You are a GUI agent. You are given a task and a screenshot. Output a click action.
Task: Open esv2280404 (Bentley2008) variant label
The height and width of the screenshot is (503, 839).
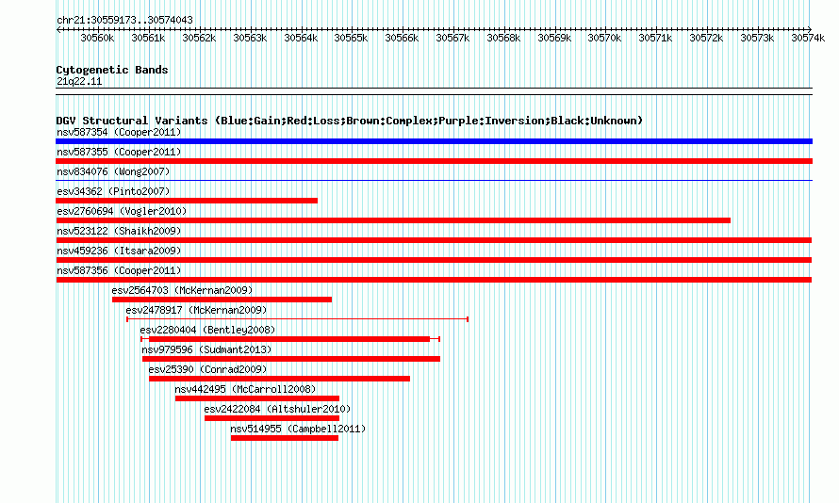(207, 330)
